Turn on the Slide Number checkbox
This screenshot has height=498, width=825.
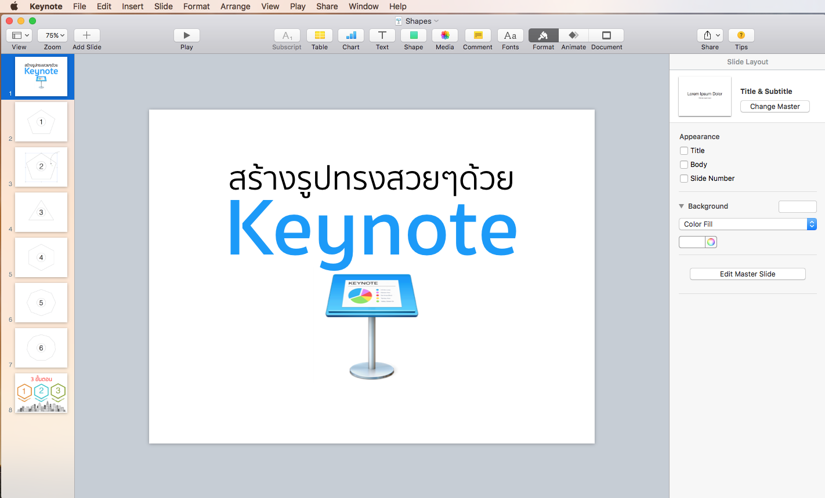click(683, 178)
